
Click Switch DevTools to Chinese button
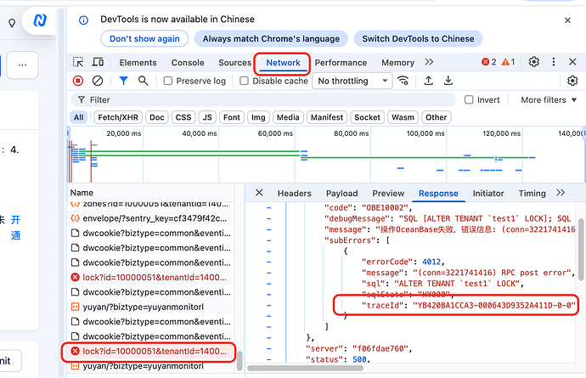click(418, 38)
